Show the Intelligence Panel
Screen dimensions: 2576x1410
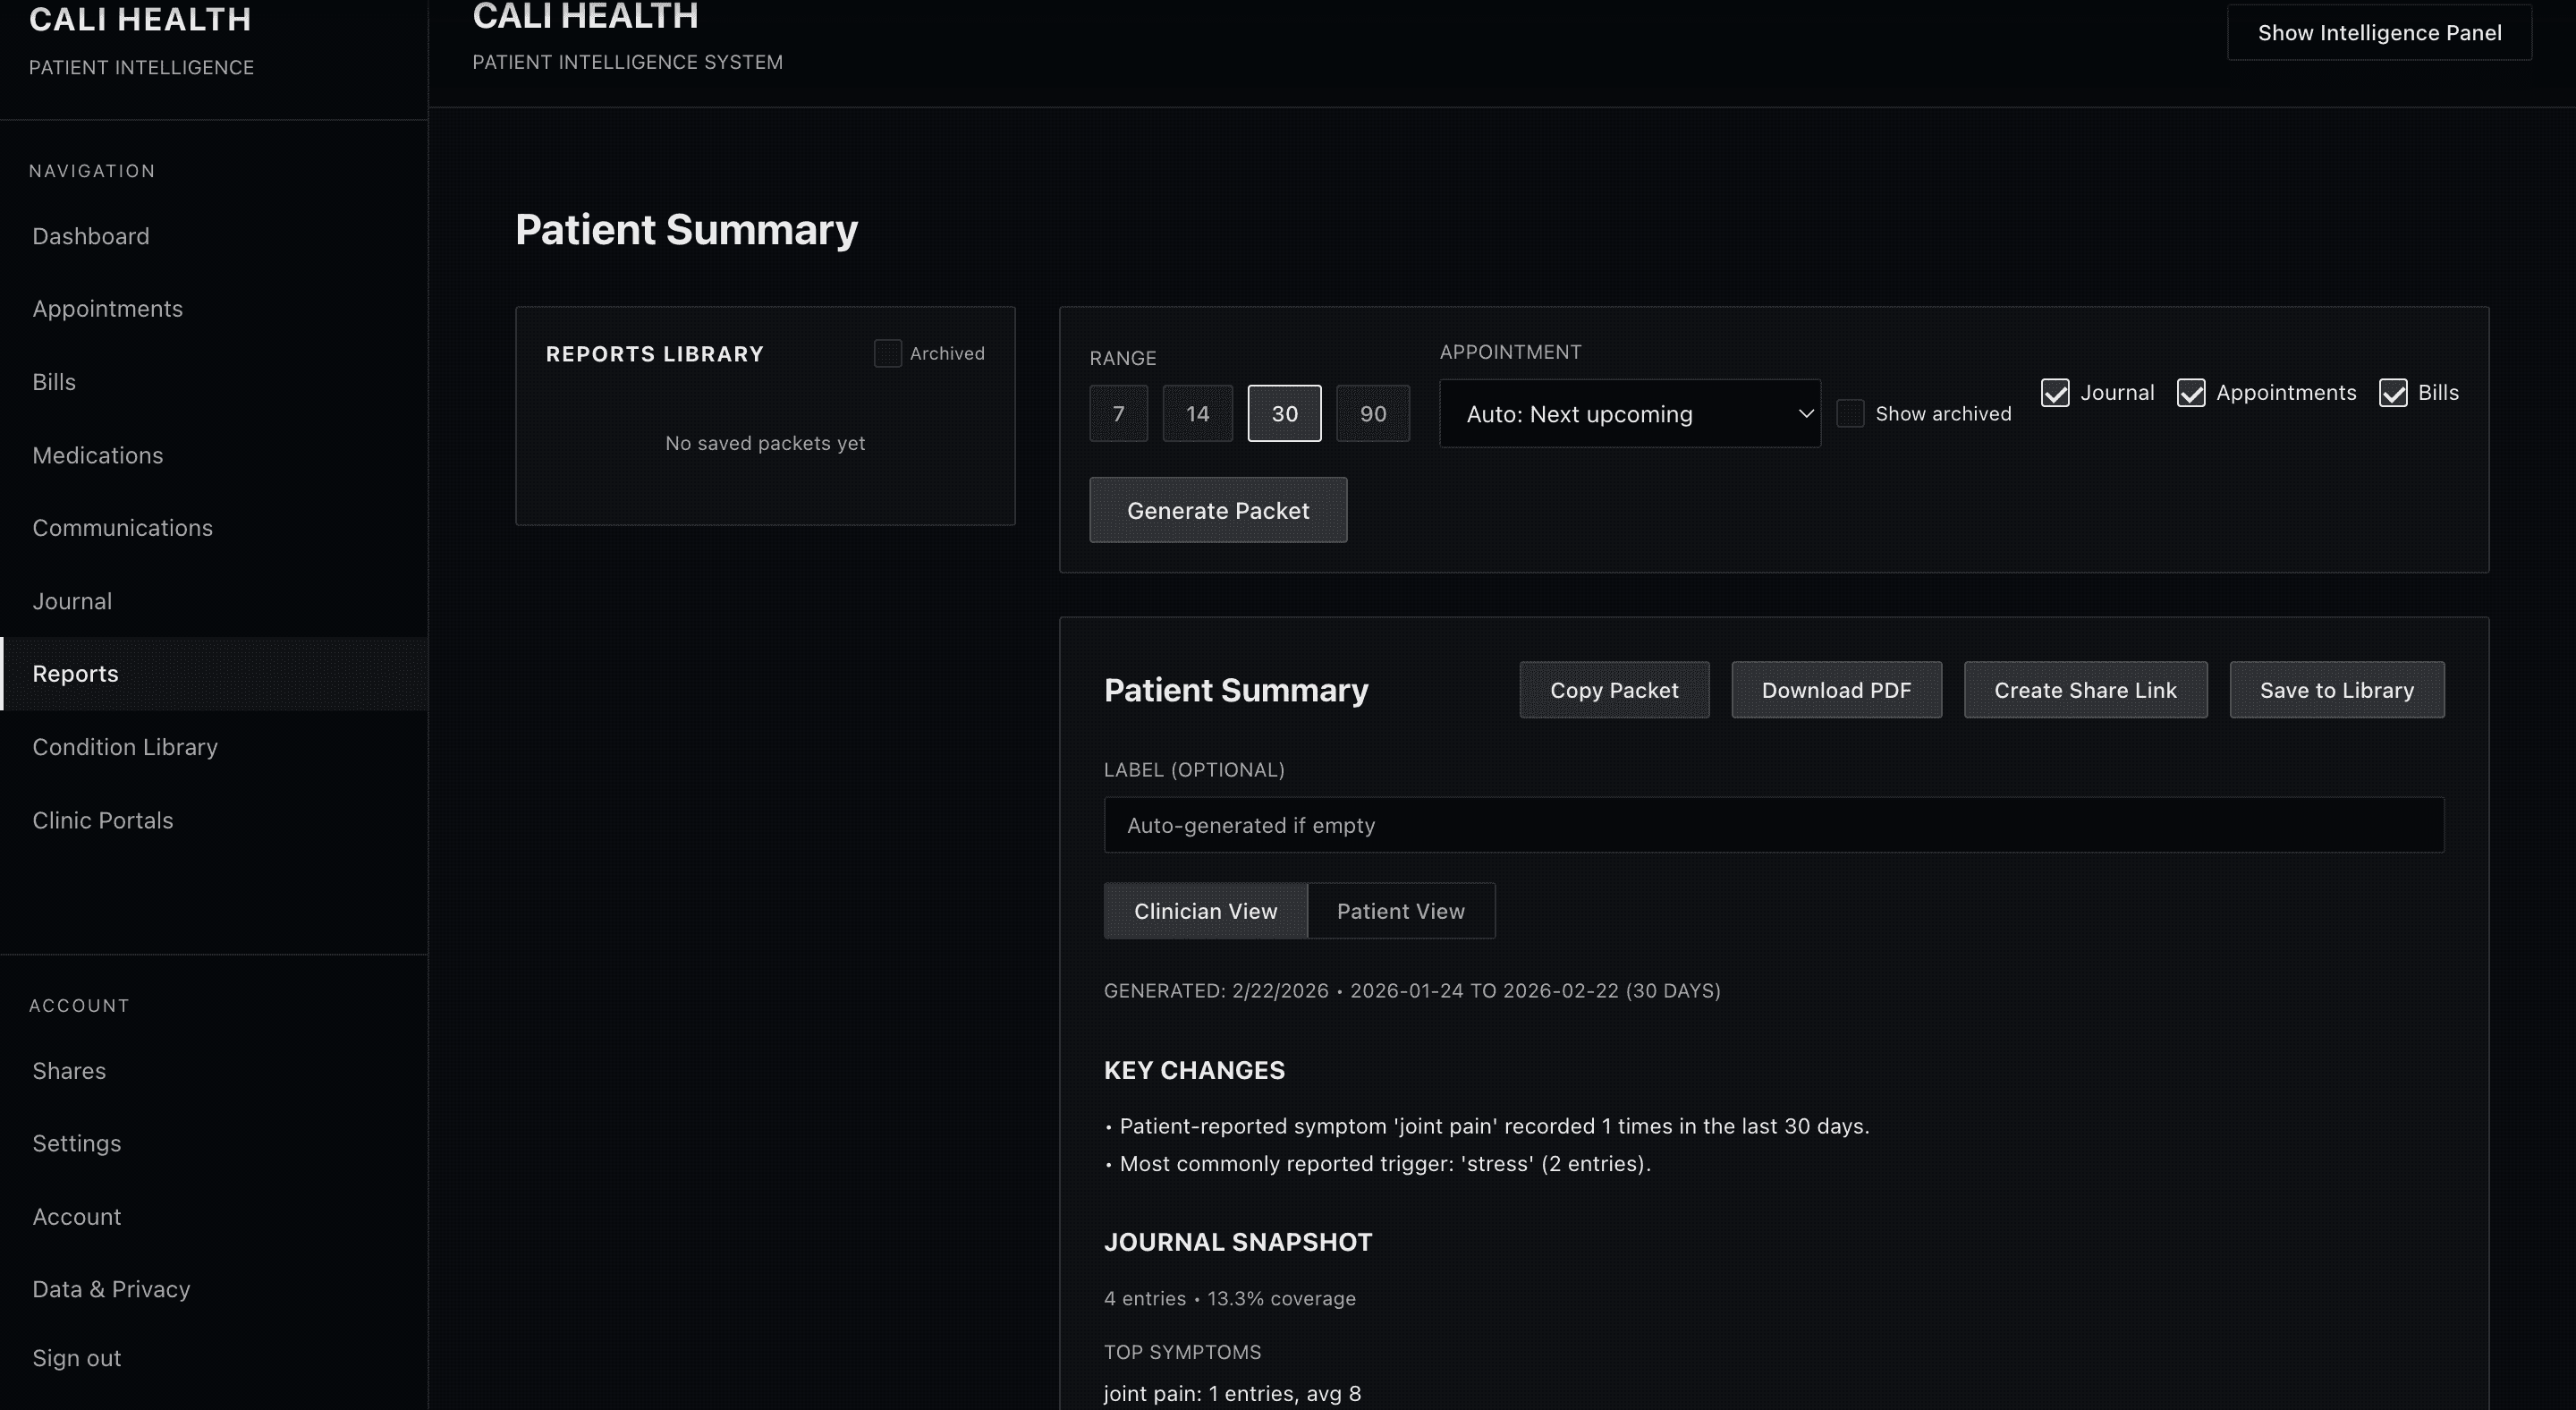click(2379, 33)
